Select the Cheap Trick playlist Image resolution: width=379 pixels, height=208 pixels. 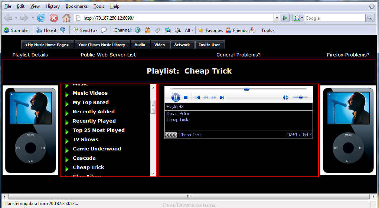tap(88, 168)
